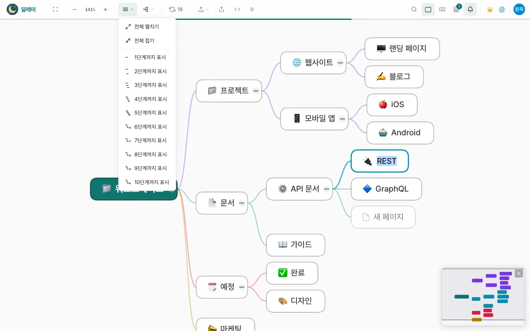This screenshot has height=331, width=530.
Task: Collapse the API 문서 node
Action: [x=327, y=189]
